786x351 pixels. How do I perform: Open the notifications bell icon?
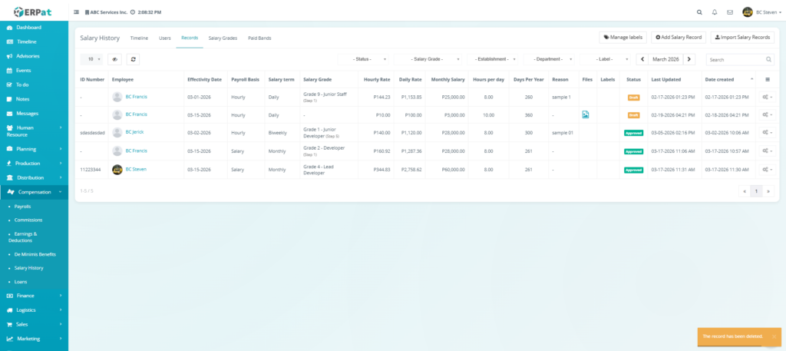(715, 12)
